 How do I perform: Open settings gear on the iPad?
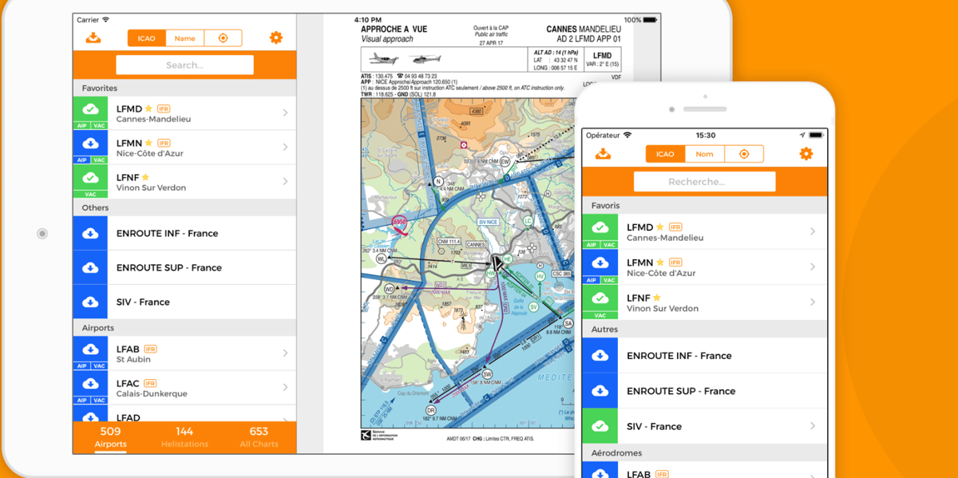[x=276, y=38]
